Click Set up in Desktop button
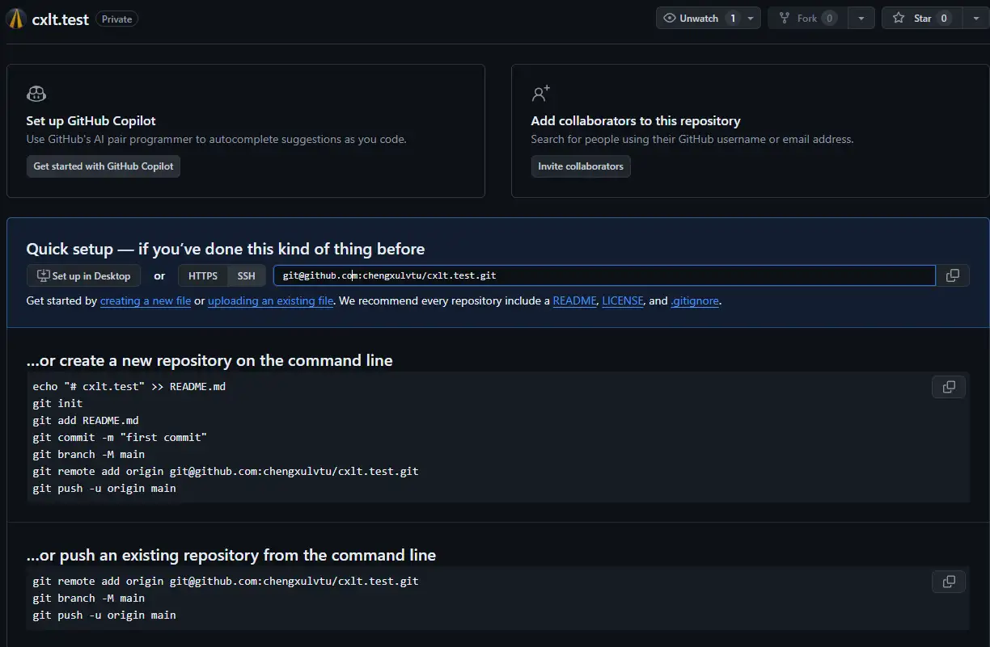This screenshot has width=990, height=647. point(84,275)
